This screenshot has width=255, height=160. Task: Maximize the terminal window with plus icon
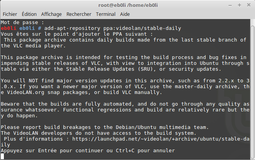(x=239, y=5)
